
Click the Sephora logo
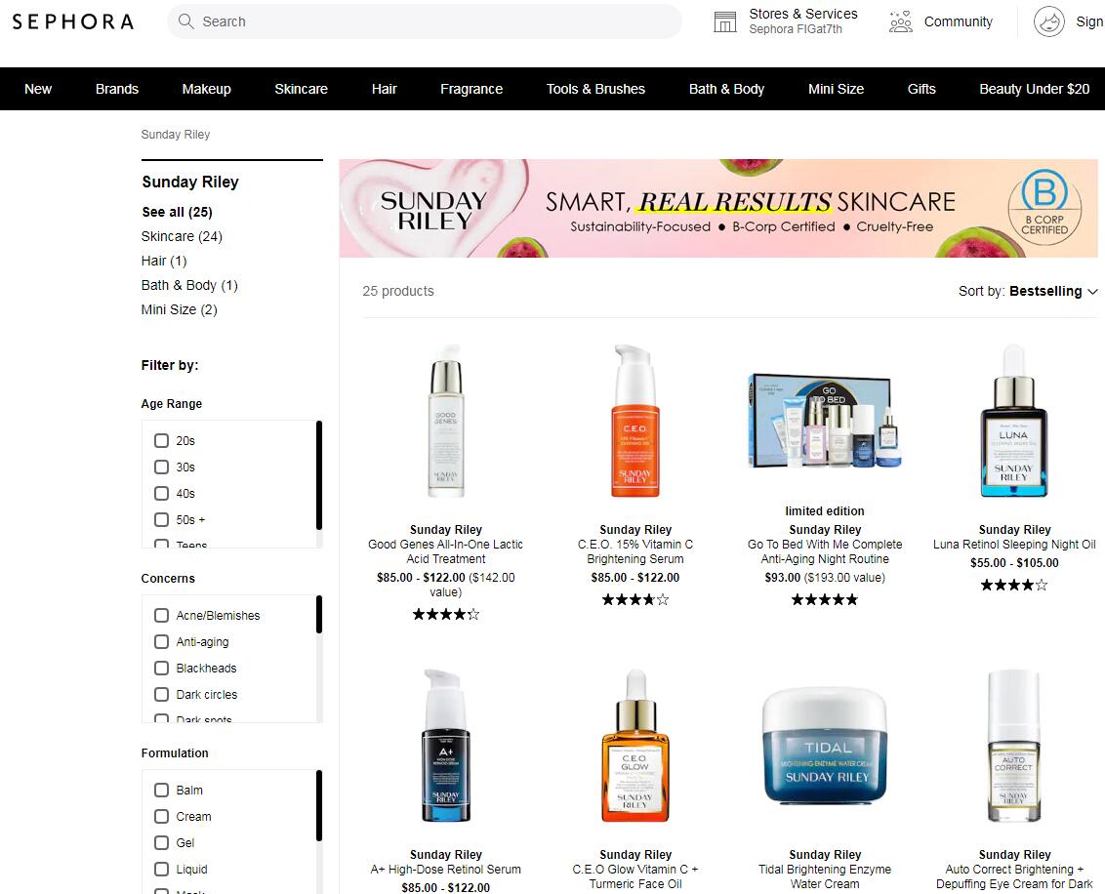[73, 21]
